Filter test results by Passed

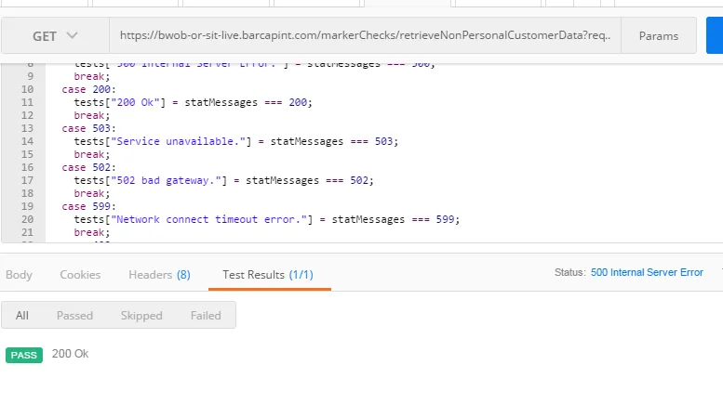(x=74, y=315)
